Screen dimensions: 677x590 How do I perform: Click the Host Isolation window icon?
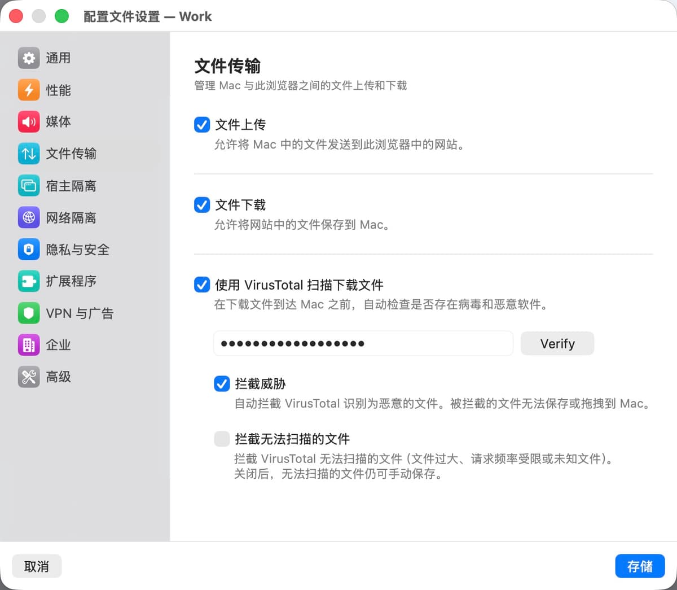tap(29, 186)
